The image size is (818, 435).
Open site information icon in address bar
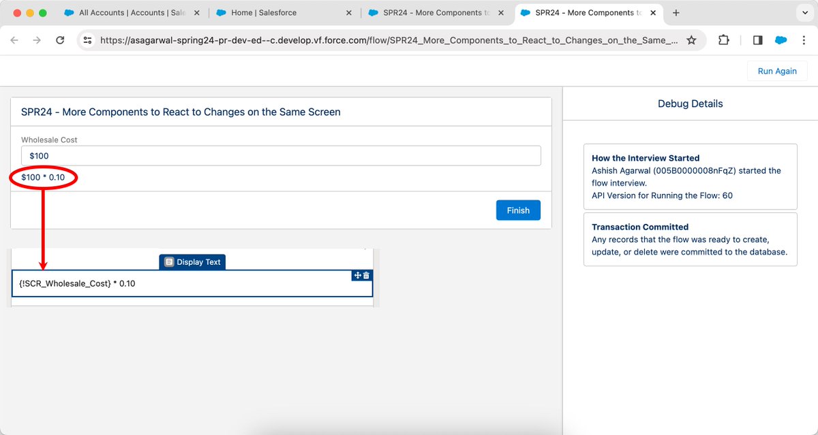coord(87,40)
